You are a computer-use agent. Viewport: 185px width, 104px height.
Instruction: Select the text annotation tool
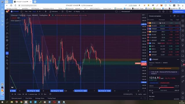pyautogui.click(x=7, y=30)
